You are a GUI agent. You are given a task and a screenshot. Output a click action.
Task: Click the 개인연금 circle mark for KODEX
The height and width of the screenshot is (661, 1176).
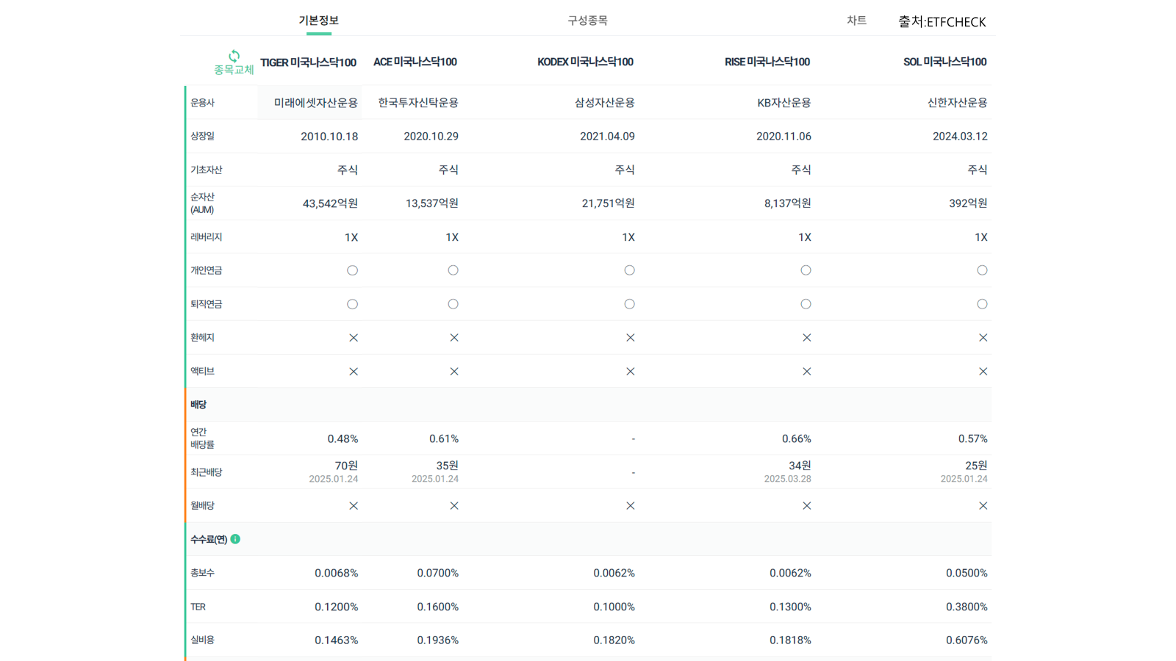pos(630,270)
